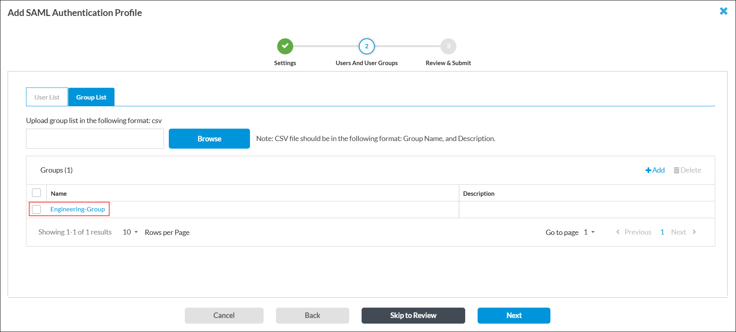The image size is (736, 332).
Task: Click the blue Next button at bottom
Action: coord(514,316)
